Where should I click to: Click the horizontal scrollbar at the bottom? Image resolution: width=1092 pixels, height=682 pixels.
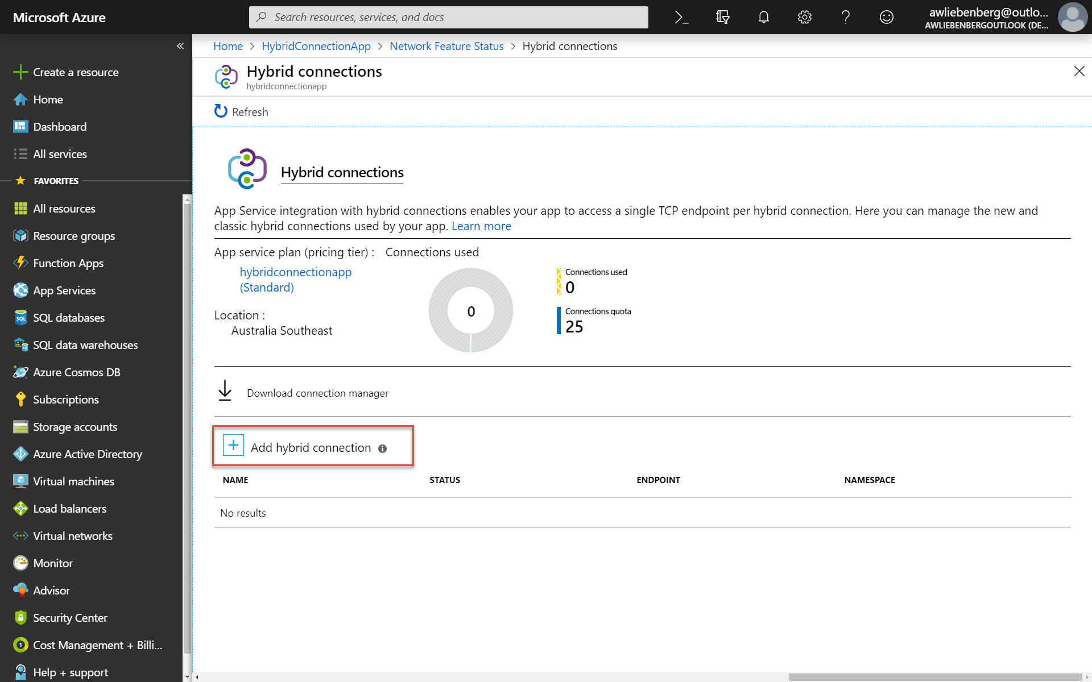pos(934,677)
